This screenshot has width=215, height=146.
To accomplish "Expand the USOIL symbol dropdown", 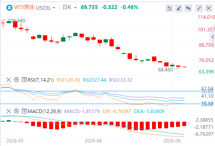I will pyautogui.click(x=54, y=8).
